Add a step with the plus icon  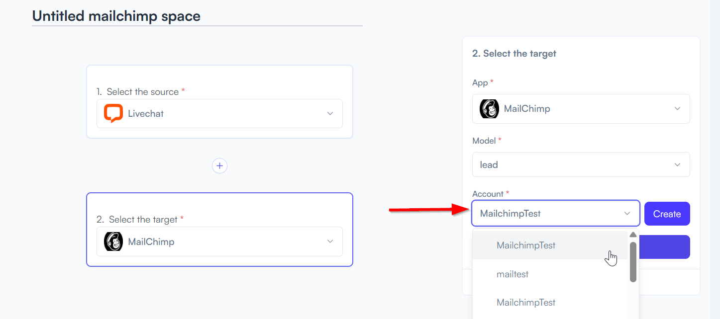[219, 165]
